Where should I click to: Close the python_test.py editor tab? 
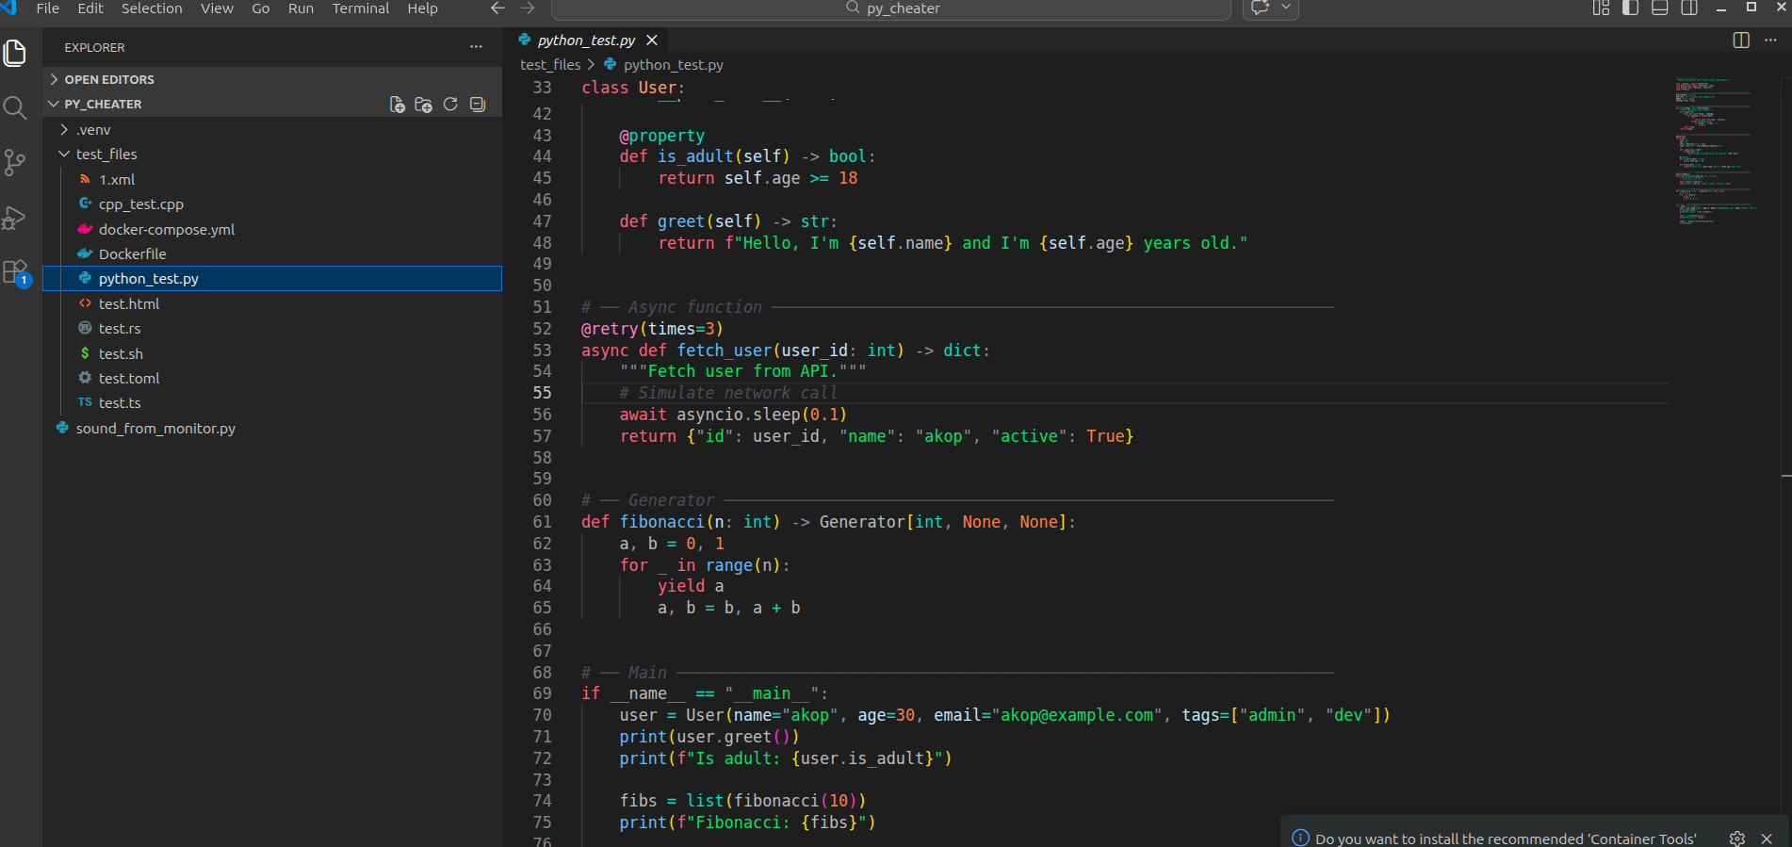tap(652, 41)
